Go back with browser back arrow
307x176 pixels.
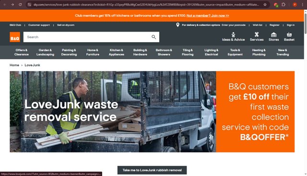[x=5, y=4]
